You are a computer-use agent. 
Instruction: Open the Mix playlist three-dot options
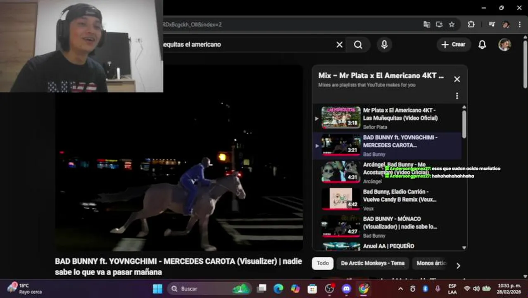coord(457,96)
